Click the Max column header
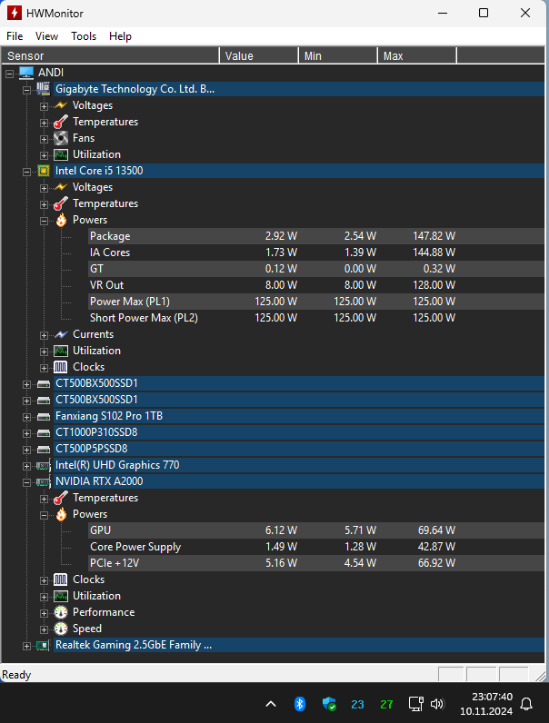Image resolution: width=549 pixels, height=723 pixels. coord(417,55)
